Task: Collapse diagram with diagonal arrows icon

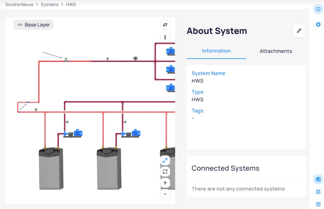Action: pos(165,161)
